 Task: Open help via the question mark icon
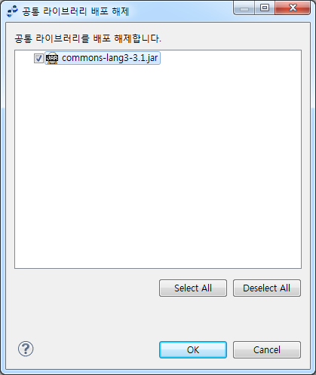26,349
